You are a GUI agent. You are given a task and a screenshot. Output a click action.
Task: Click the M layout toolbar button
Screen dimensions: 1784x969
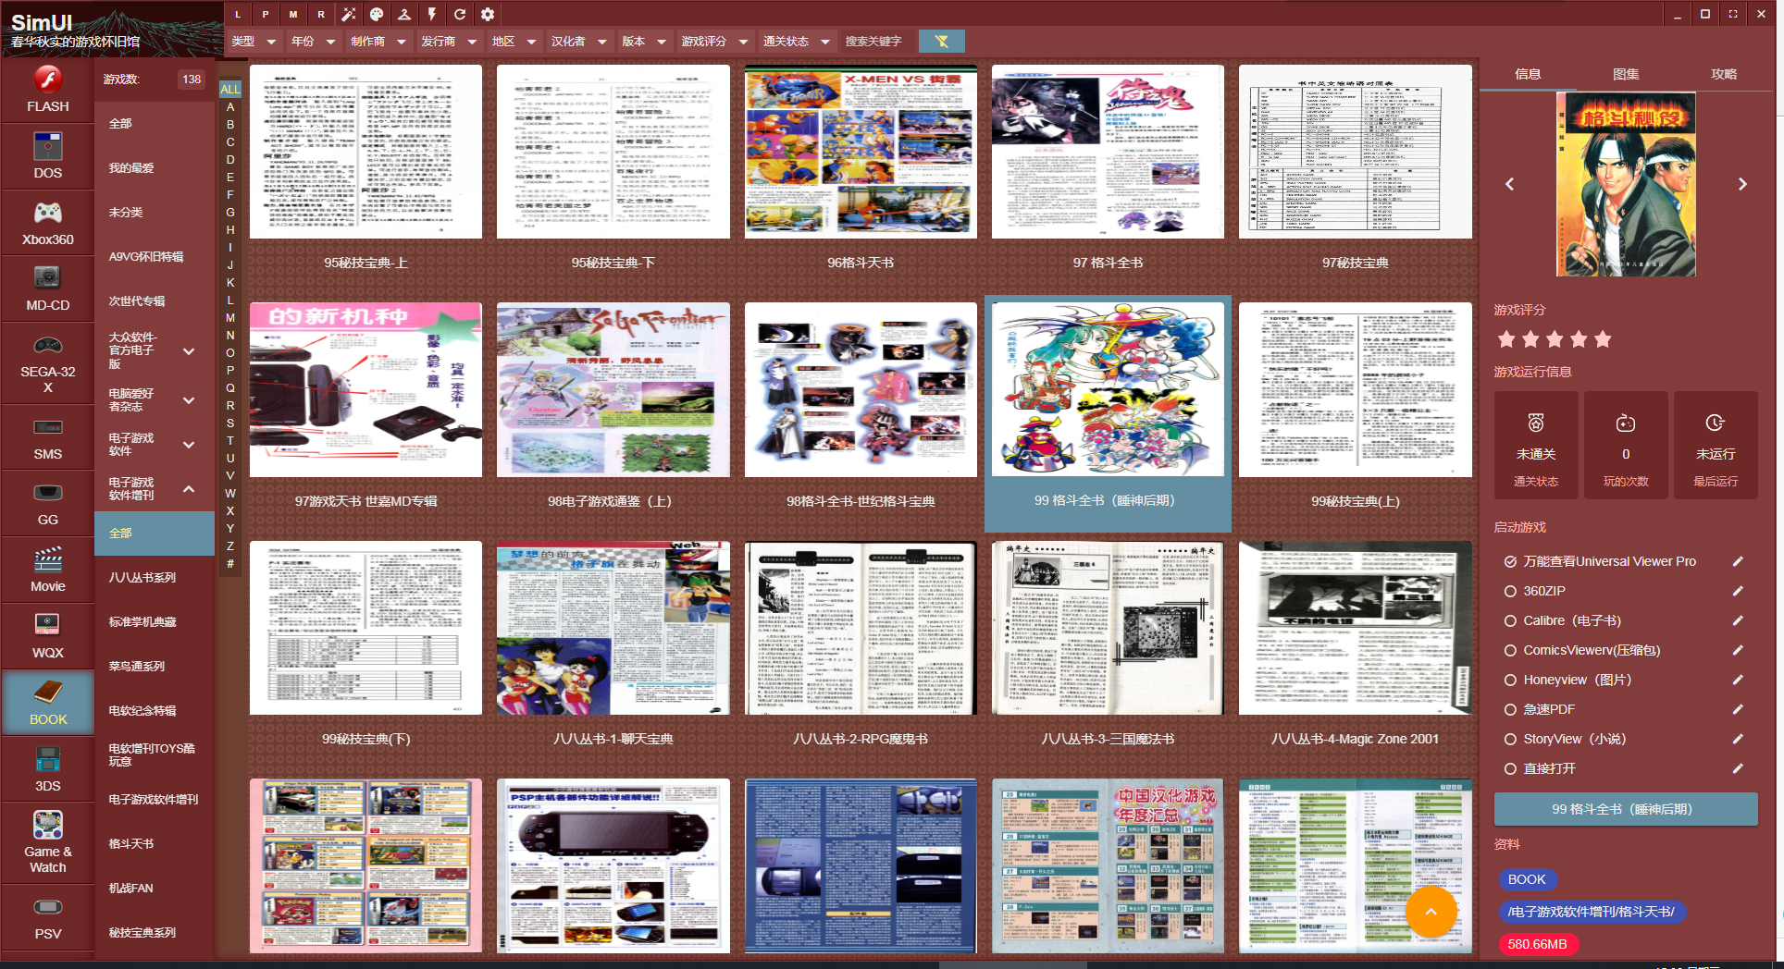[293, 14]
